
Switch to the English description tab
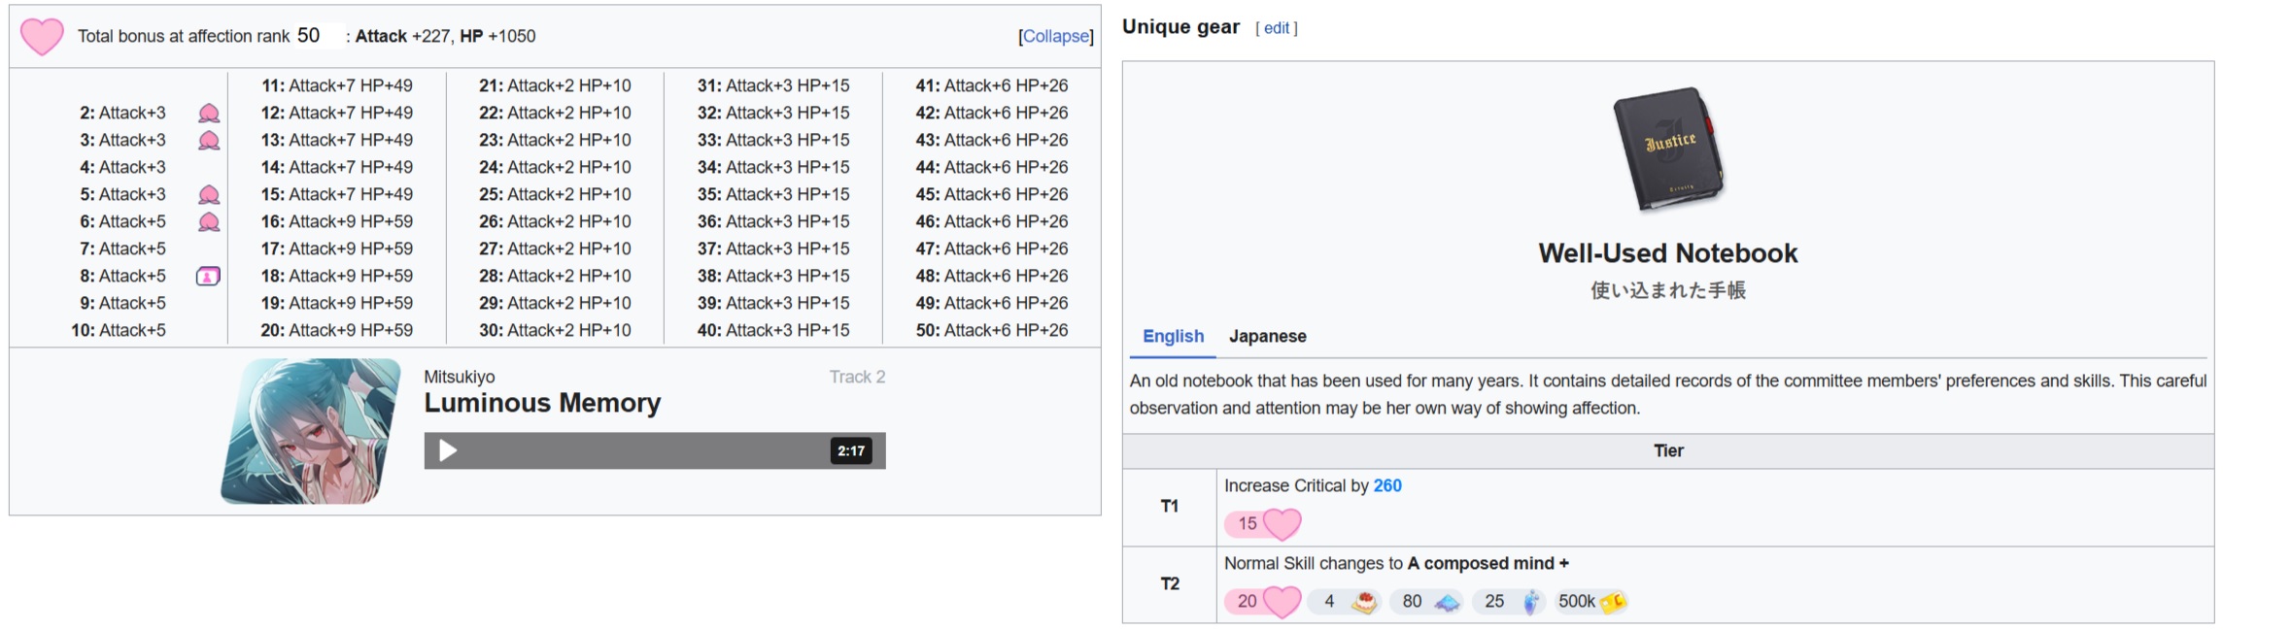tap(1173, 336)
